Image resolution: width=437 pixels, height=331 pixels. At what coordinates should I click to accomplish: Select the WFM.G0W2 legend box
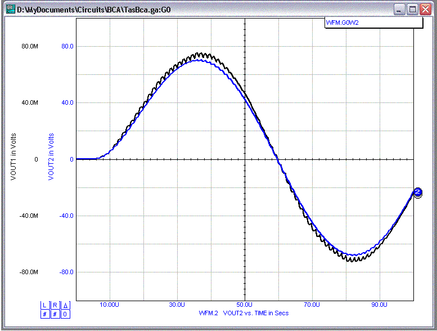tap(373, 23)
